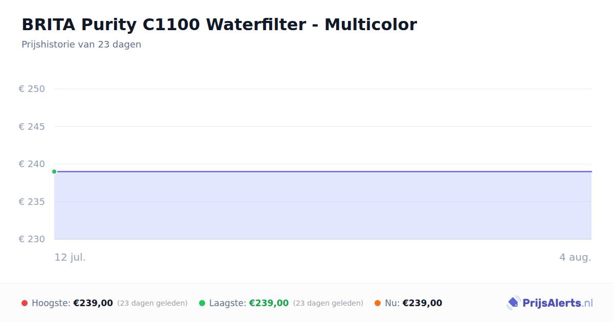Click the Nu €239,00 current price
Image resolution: width=614 pixels, height=322 pixels.
tap(422, 303)
